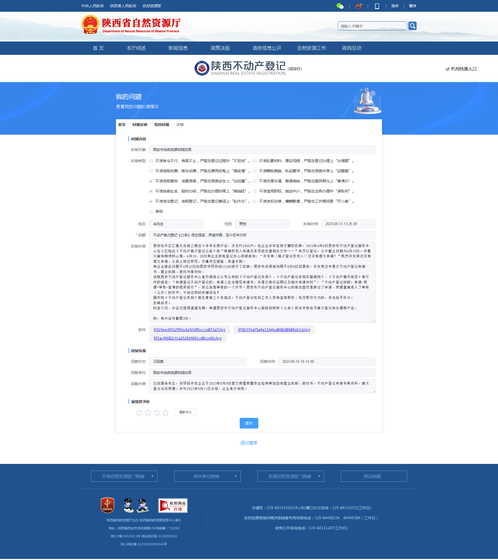This screenshot has height=560, width=498.
Task: Uncheck the '不准违规查询、泄露信息' checkbox
Action: coord(151,181)
